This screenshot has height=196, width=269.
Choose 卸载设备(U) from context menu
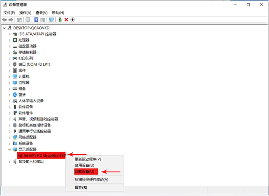coord(94,172)
